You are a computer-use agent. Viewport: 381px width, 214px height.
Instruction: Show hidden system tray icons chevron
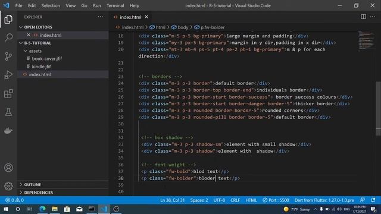(315, 209)
